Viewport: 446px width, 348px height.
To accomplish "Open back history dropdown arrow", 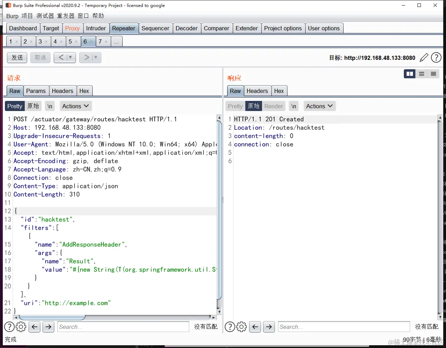I will [x=71, y=57].
